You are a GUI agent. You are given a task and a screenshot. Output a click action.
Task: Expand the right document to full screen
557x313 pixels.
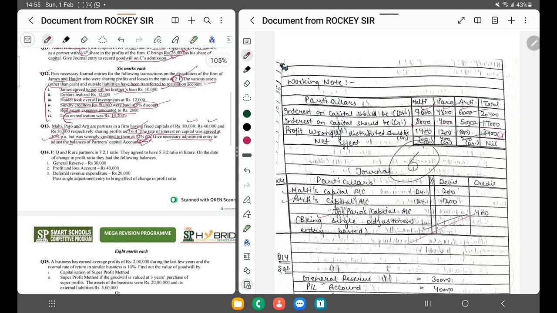click(461, 20)
